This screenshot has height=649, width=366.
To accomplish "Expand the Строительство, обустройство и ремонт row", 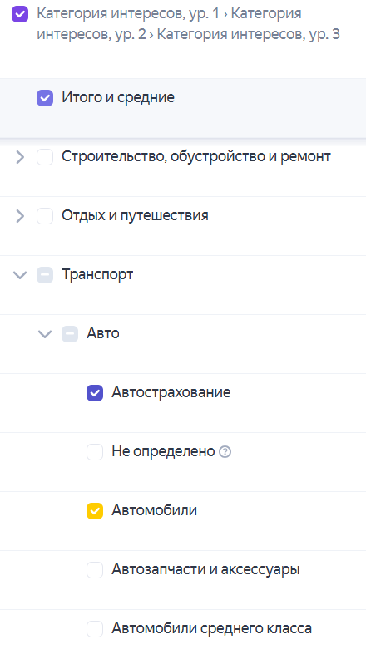I will [20, 157].
